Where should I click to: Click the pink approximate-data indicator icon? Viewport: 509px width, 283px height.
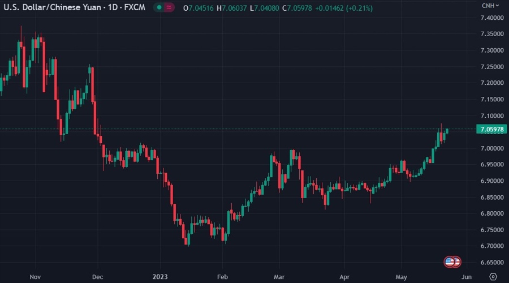169,7
